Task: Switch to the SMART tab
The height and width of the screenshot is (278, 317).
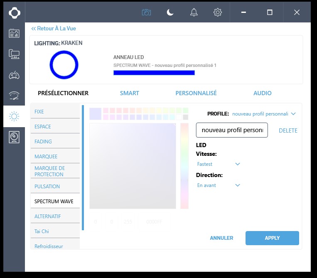Action: click(x=129, y=93)
